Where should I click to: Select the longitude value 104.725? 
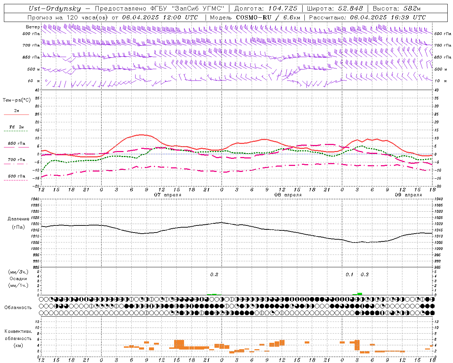point(282,9)
